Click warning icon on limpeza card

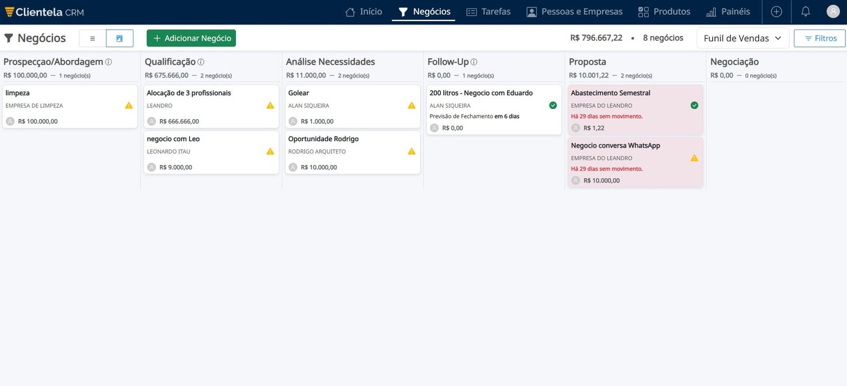pos(129,105)
